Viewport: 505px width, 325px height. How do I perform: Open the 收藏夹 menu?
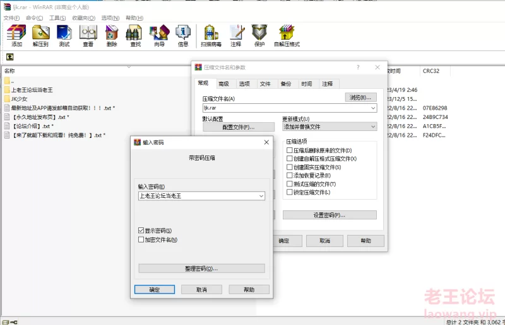coord(84,18)
